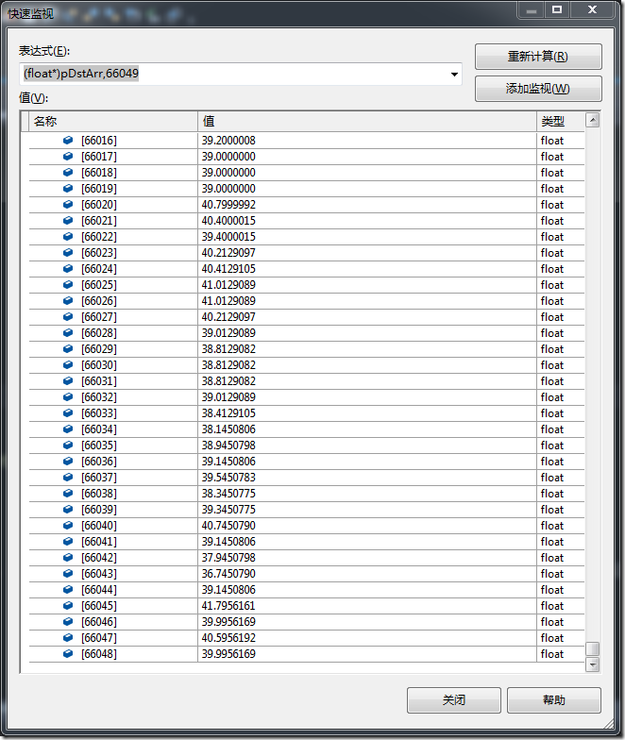Click the variable icon of row [66030]
The image size is (625, 740).
tap(68, 364)
